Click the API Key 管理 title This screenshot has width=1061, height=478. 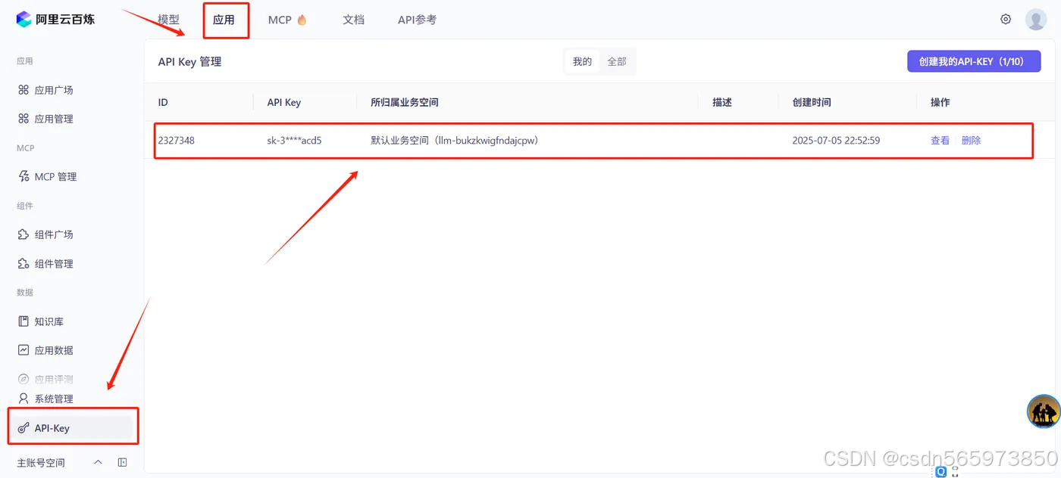coord(189,62)
